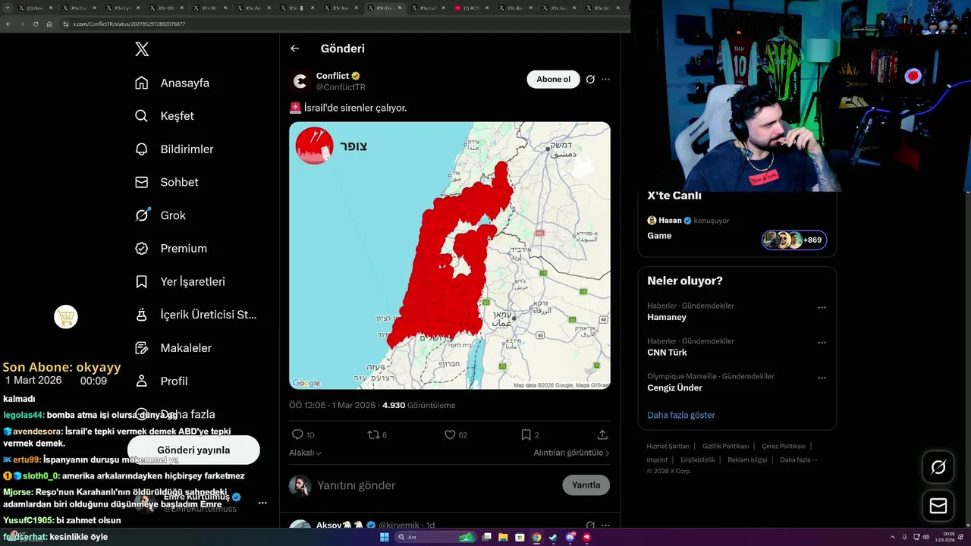Open the floating messages envelope button

938,505
